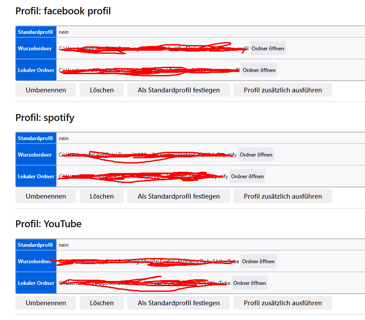Click 'nein' value in facebook profil table

point(63,32)
